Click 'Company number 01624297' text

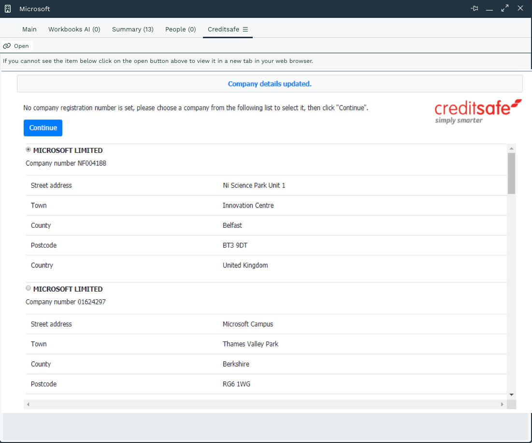click(66, 302)
